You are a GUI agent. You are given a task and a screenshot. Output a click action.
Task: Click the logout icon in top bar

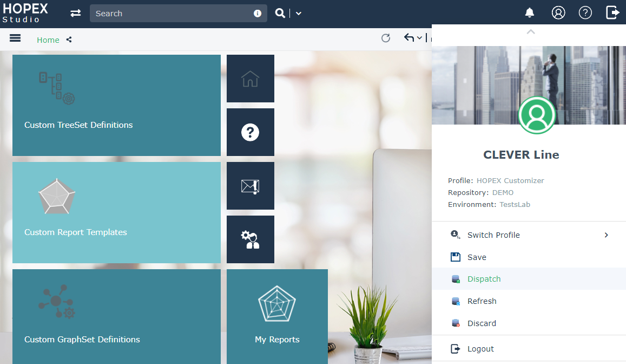[612, 12]
